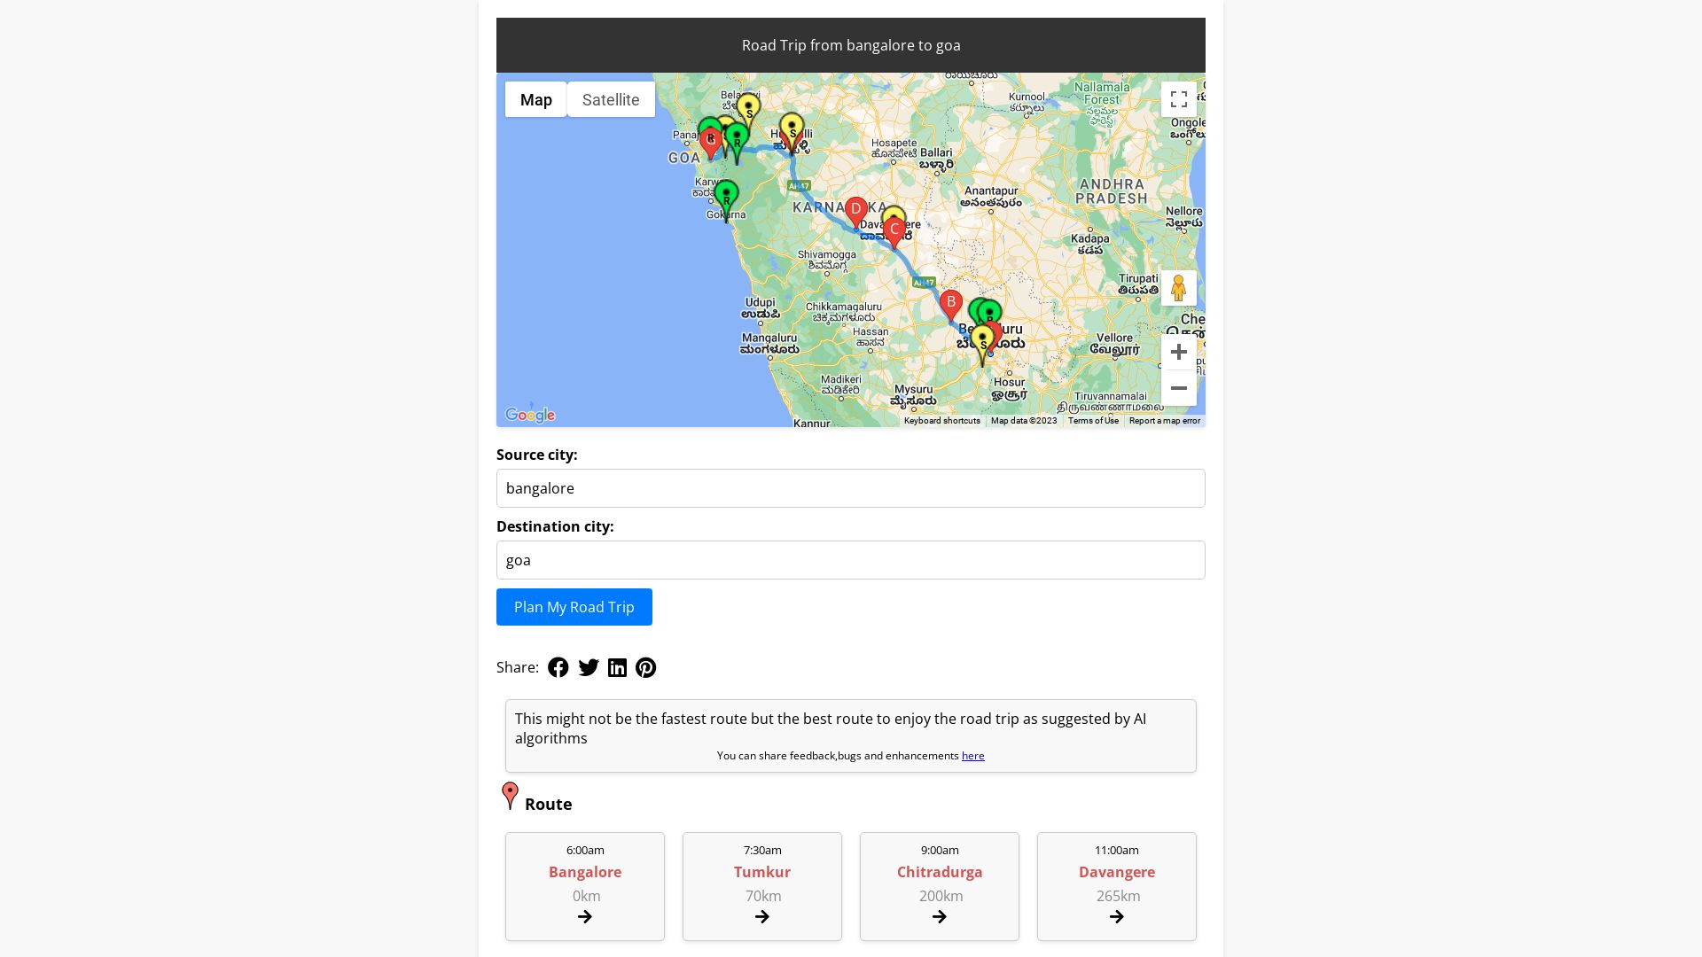This screenshot has height=957, width=1702.
Task: Click the arrow under the Bangalore stop card
Action: 584,917
